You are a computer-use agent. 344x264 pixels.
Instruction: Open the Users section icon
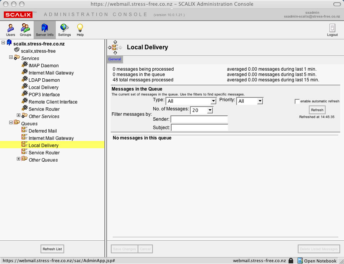(10, 28)
